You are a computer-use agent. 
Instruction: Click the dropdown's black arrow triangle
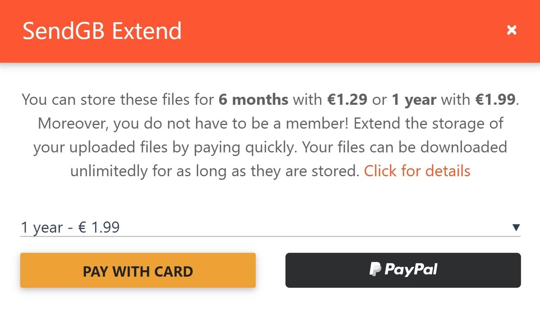coord(516,228)
